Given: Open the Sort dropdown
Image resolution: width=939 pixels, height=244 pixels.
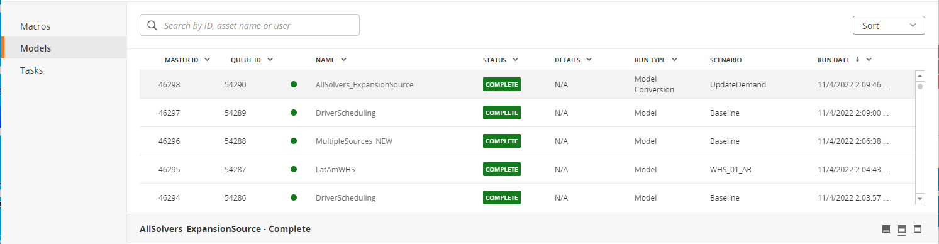Looking at the screenshot, I should [889, 26].
